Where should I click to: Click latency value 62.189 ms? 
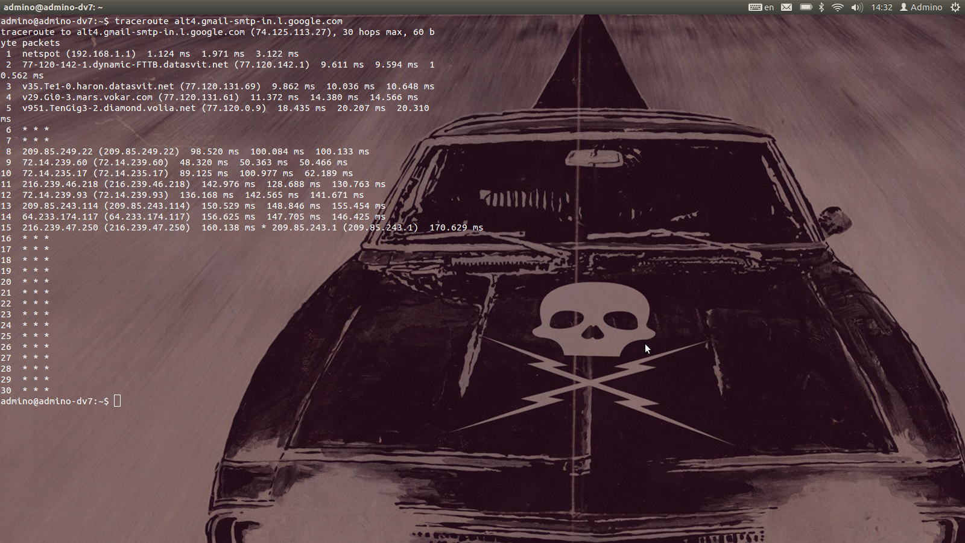tap(329, 173)
